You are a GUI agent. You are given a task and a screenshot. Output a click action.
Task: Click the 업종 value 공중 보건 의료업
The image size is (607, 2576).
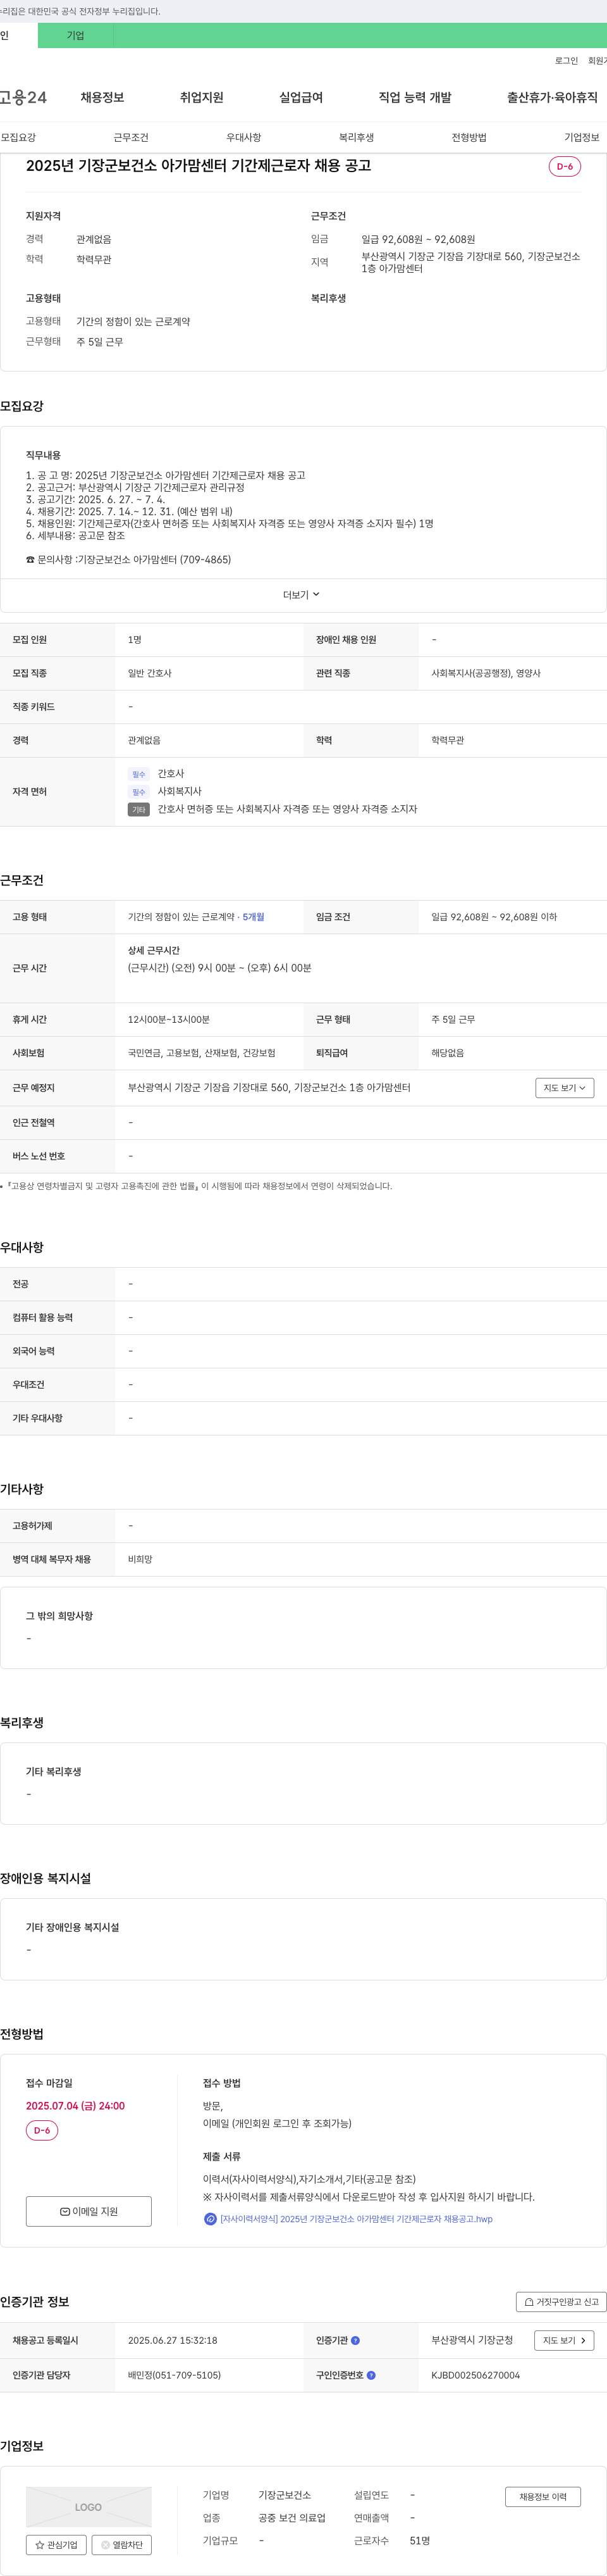click(x=293, y=2518)
